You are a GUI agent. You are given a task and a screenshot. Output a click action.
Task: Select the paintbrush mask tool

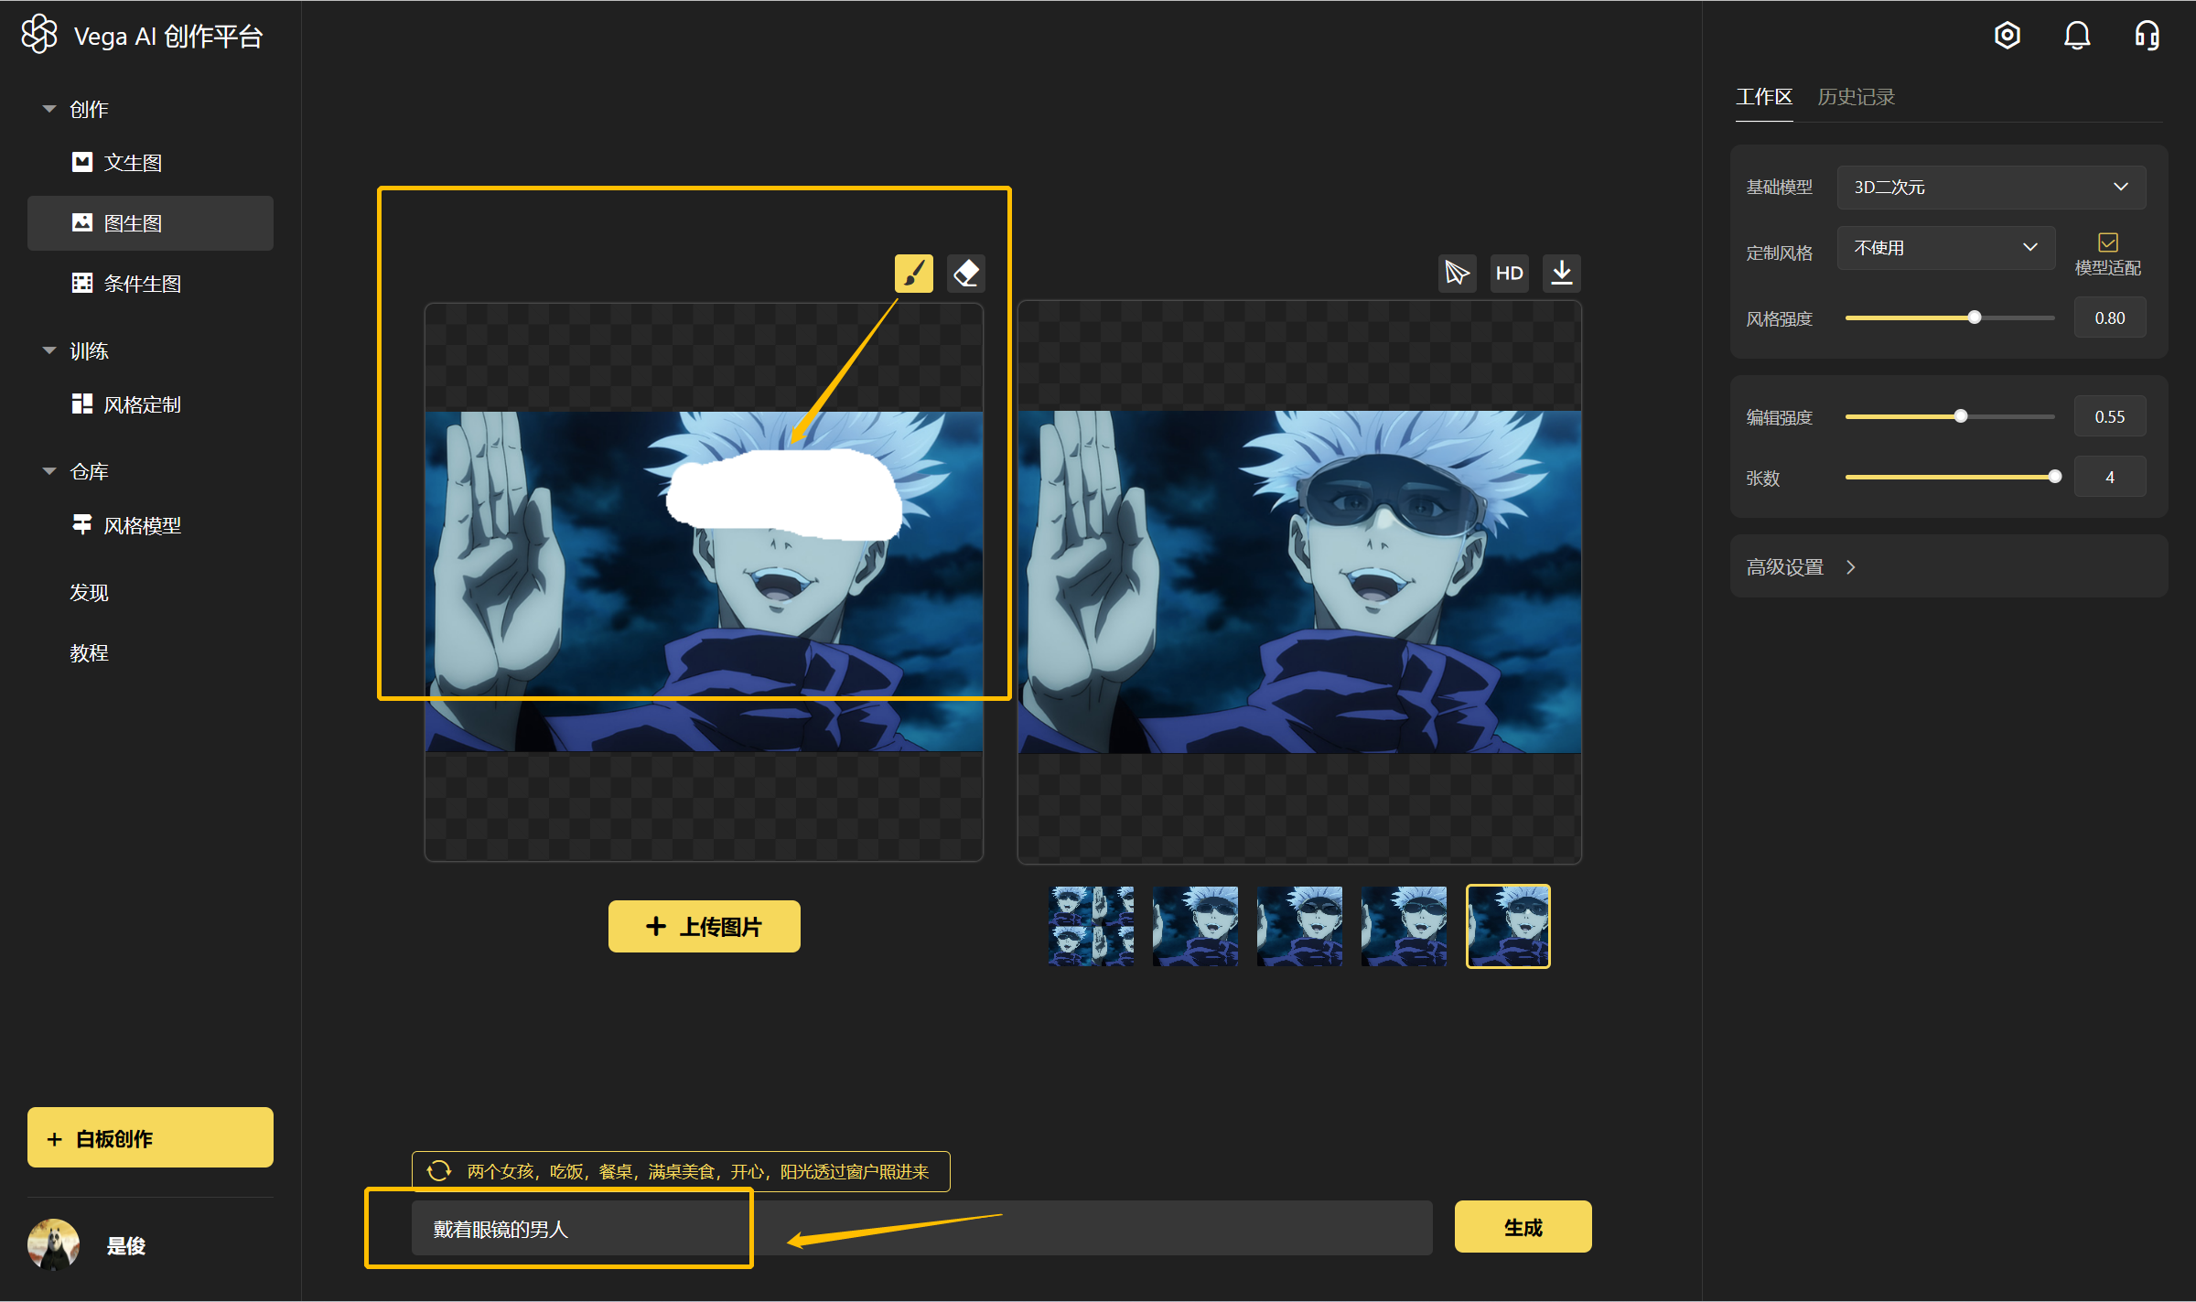coord(913,274)
